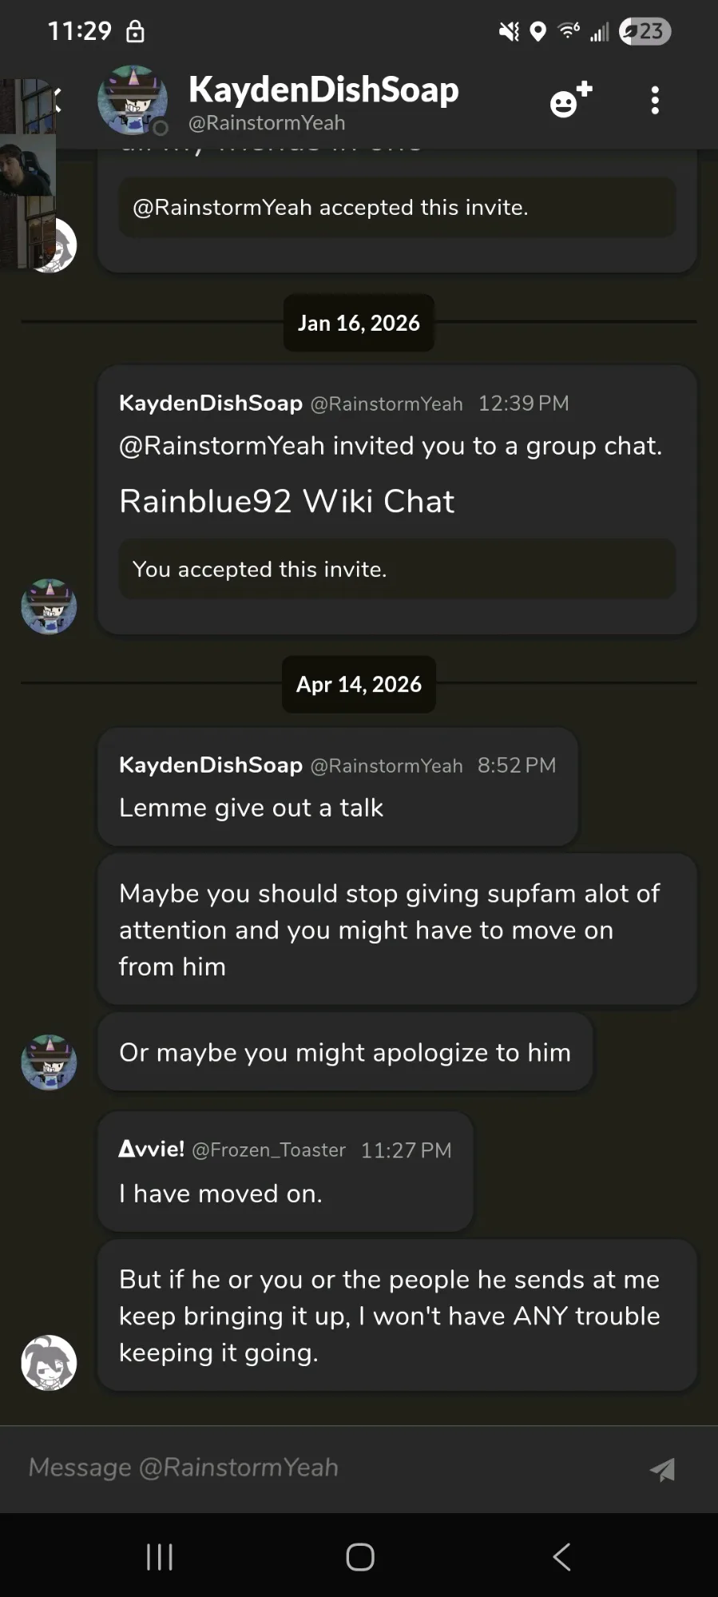The image size is (718, 1597).
Task: Open KaydenDishSoap's header profile avatar
Action: point(133,100)
